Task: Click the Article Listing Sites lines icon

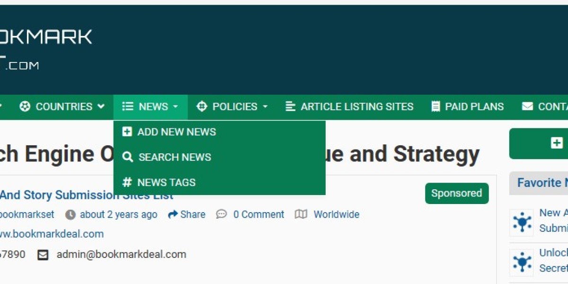Action: (291, 106)
